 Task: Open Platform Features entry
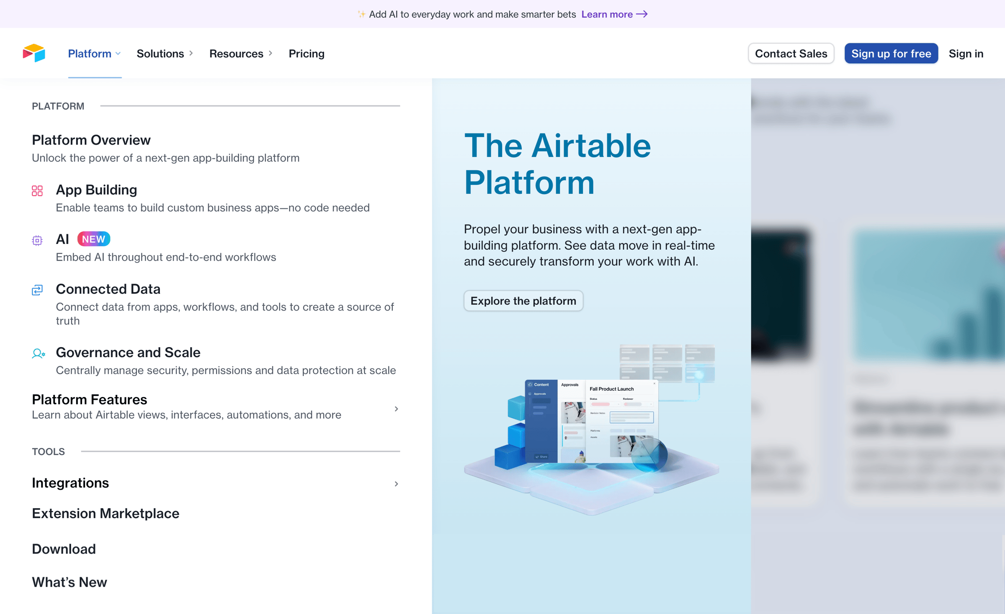tap(90, 399)
